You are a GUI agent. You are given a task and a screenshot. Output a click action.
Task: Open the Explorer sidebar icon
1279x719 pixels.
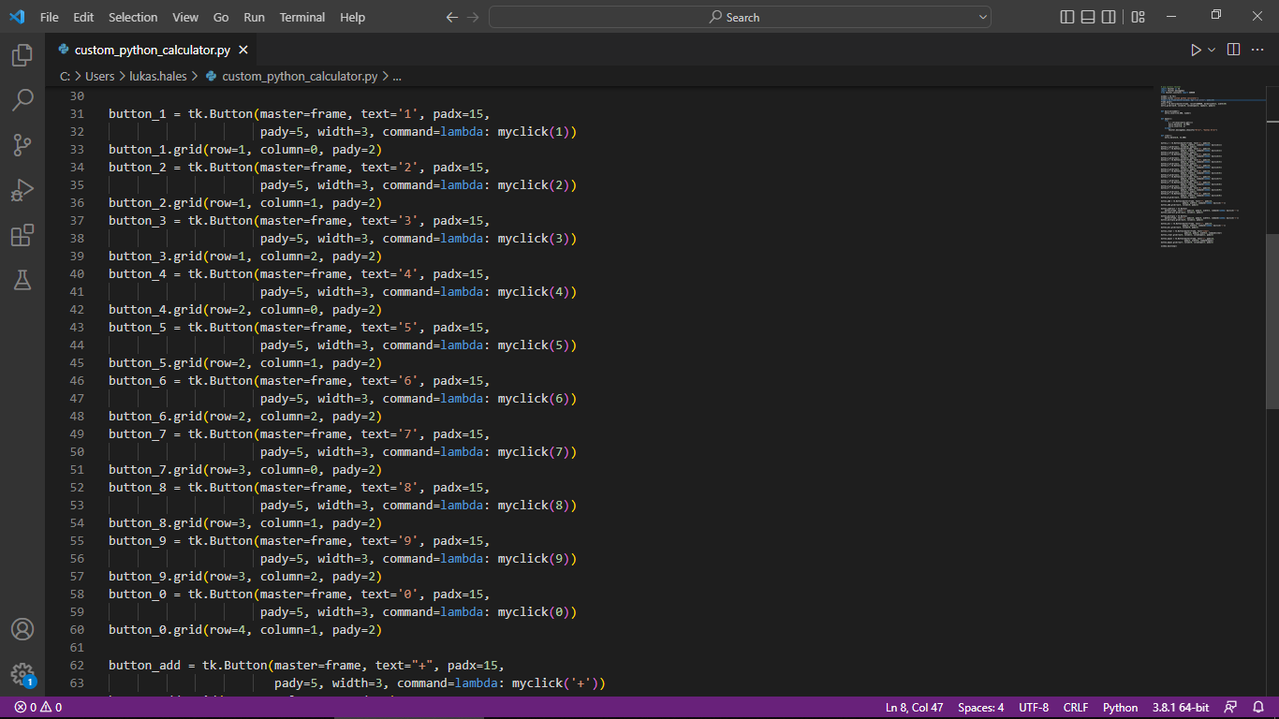pyautogui.click(x=22, y=55)
